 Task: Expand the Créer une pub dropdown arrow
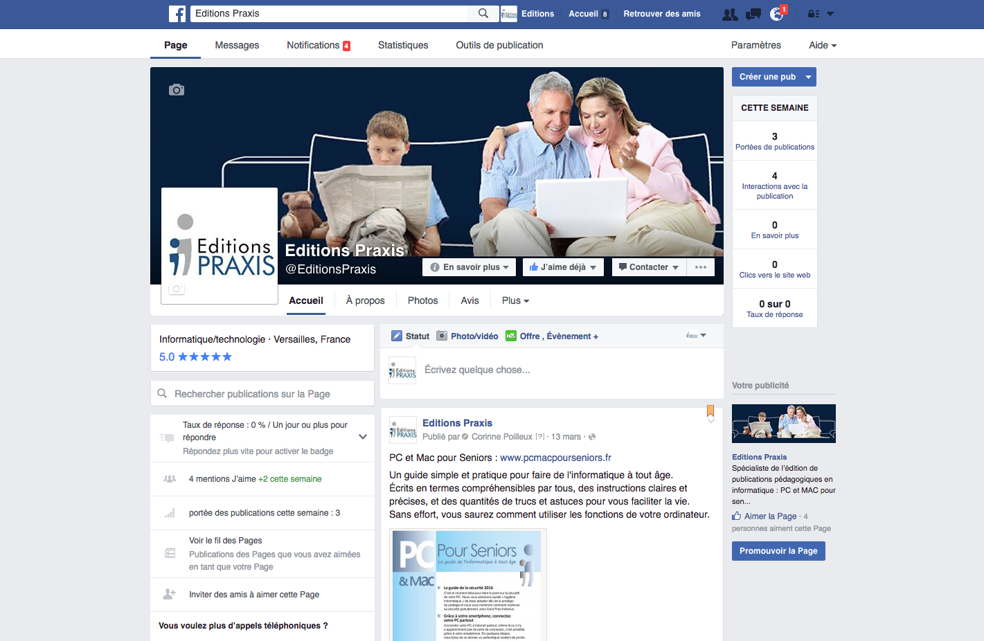808,77
